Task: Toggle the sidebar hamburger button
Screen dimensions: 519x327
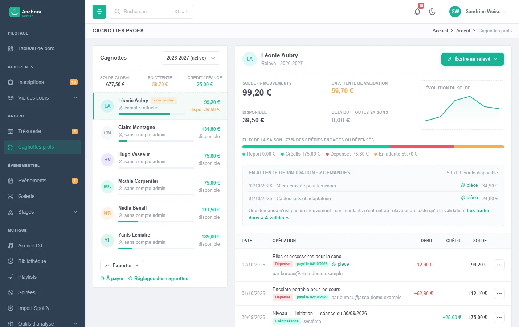Action: click(x=99, y=12)
